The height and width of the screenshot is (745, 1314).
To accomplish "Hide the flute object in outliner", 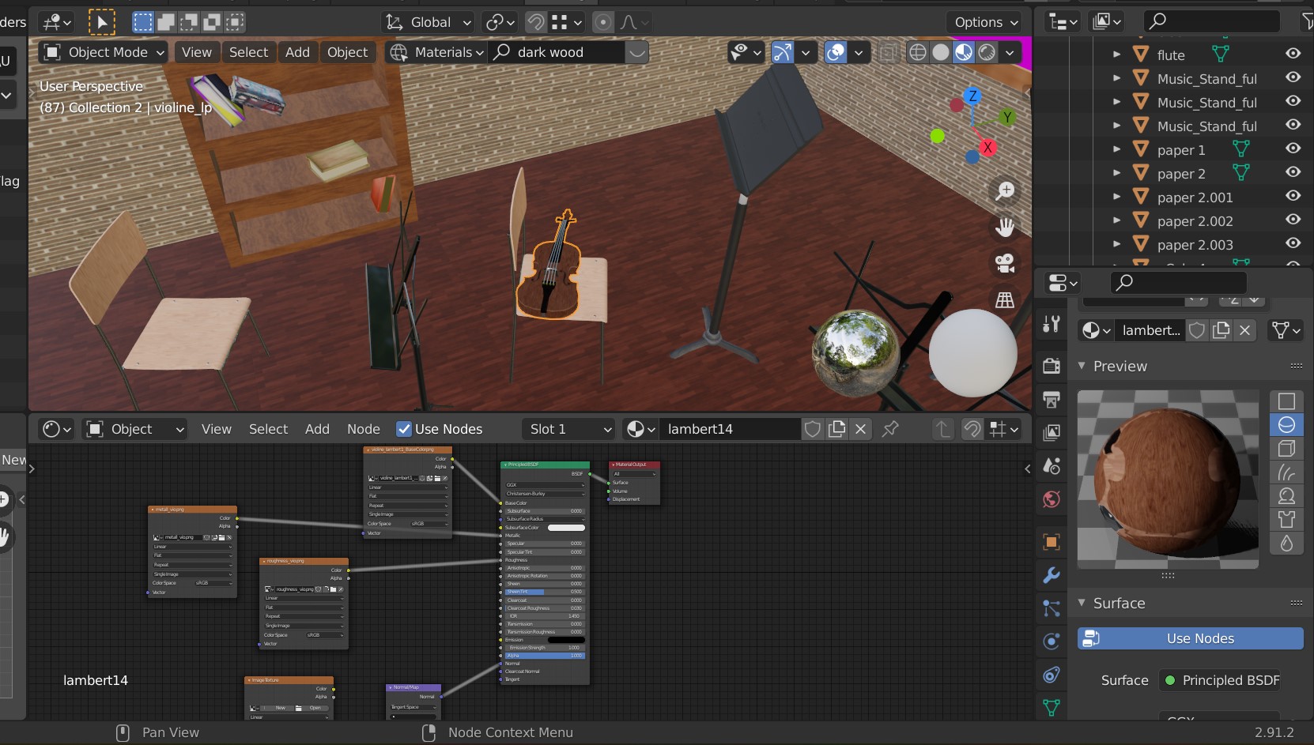I will [x=1293, y=54].
